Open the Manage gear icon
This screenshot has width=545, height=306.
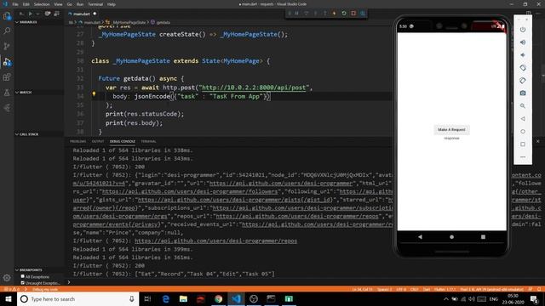(x=7, y=278)
